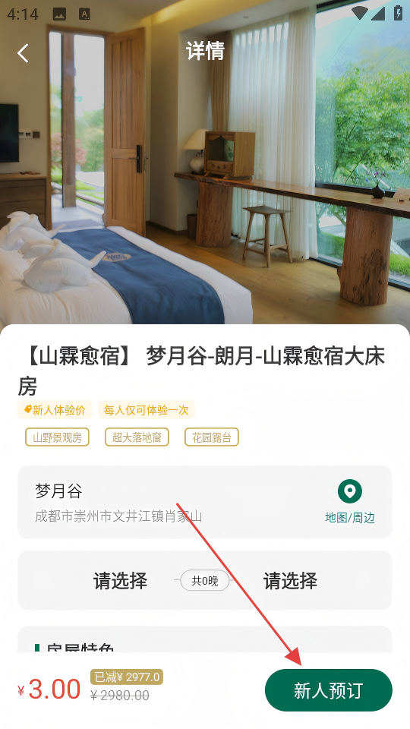This screenshot has height=729, width=410.
Task: Tap the 每人仅可体验一次 notice tag
Action: point(146,410)
